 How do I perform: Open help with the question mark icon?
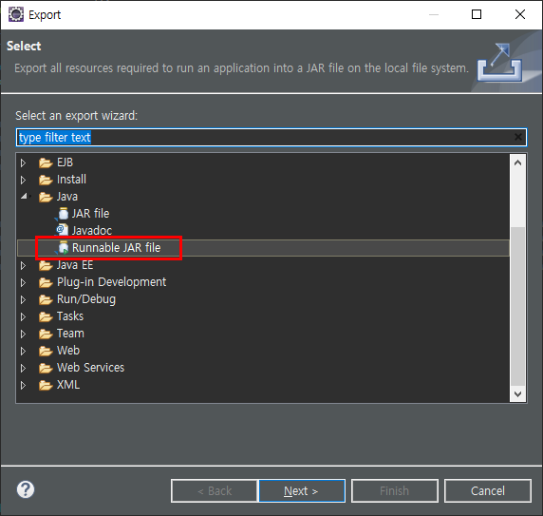[26, 489]
